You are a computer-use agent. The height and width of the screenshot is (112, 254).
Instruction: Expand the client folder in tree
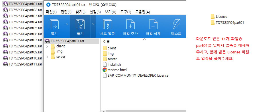coord(47,47)
